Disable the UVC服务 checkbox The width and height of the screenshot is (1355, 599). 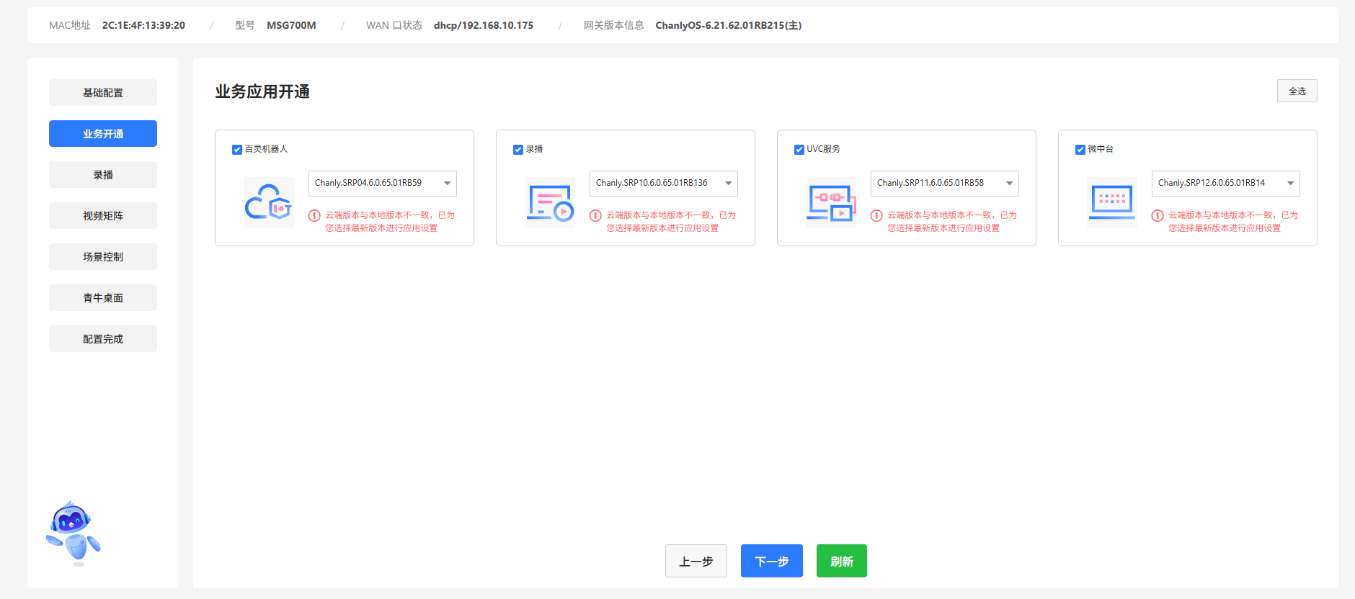(x=799, y=150)
